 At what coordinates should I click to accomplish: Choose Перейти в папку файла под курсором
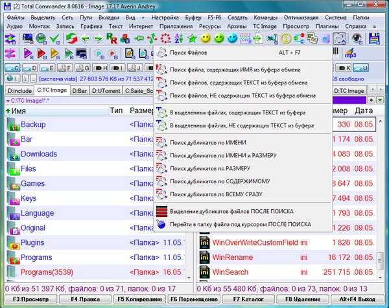[243, 224]
